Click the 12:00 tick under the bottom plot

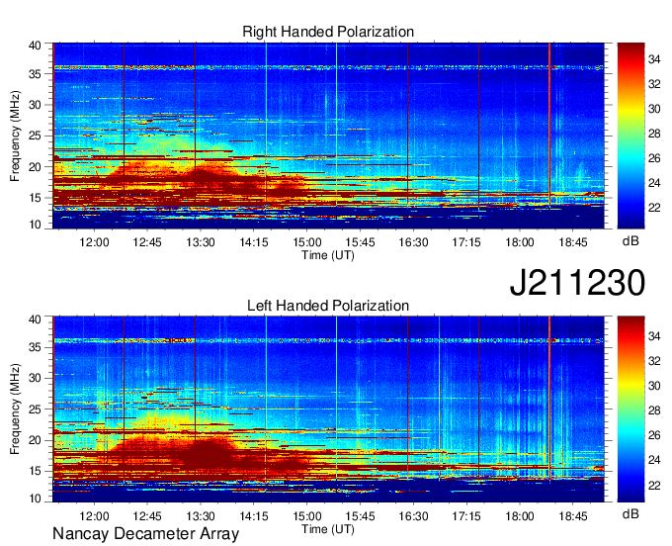click(94, 516)
